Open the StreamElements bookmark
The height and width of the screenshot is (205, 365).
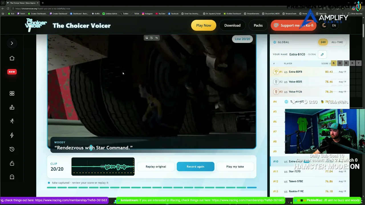252,14
